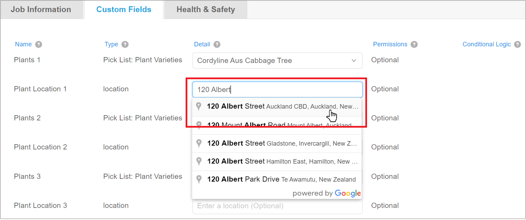Open the Detail column help icon
The image size is (526, 220).
(216, 44)
